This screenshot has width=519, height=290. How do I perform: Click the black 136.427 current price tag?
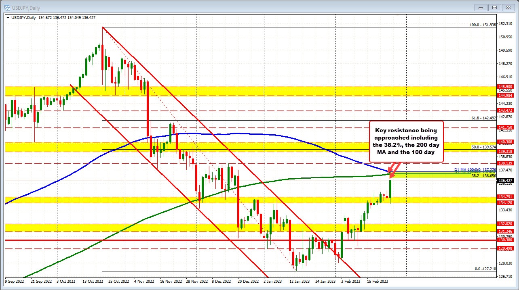(x=506, y=181)
